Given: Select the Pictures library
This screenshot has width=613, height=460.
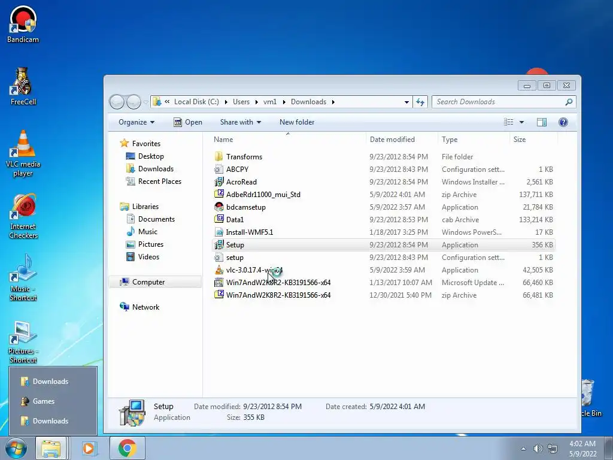Looking at the screenshot, I should point(145,244).
